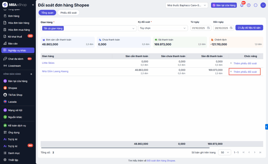Click the help question mark icon
This screenshot has width=268, height=164.
tap(249, 5)
